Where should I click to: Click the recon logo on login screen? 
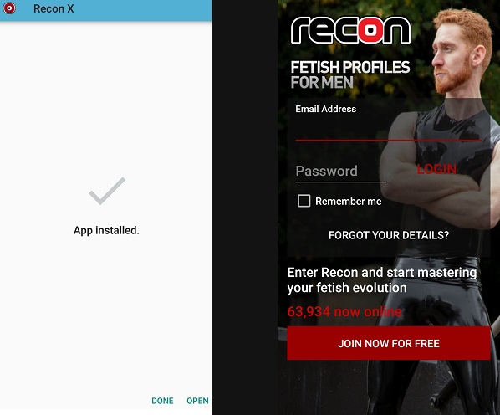coord(351,30)
